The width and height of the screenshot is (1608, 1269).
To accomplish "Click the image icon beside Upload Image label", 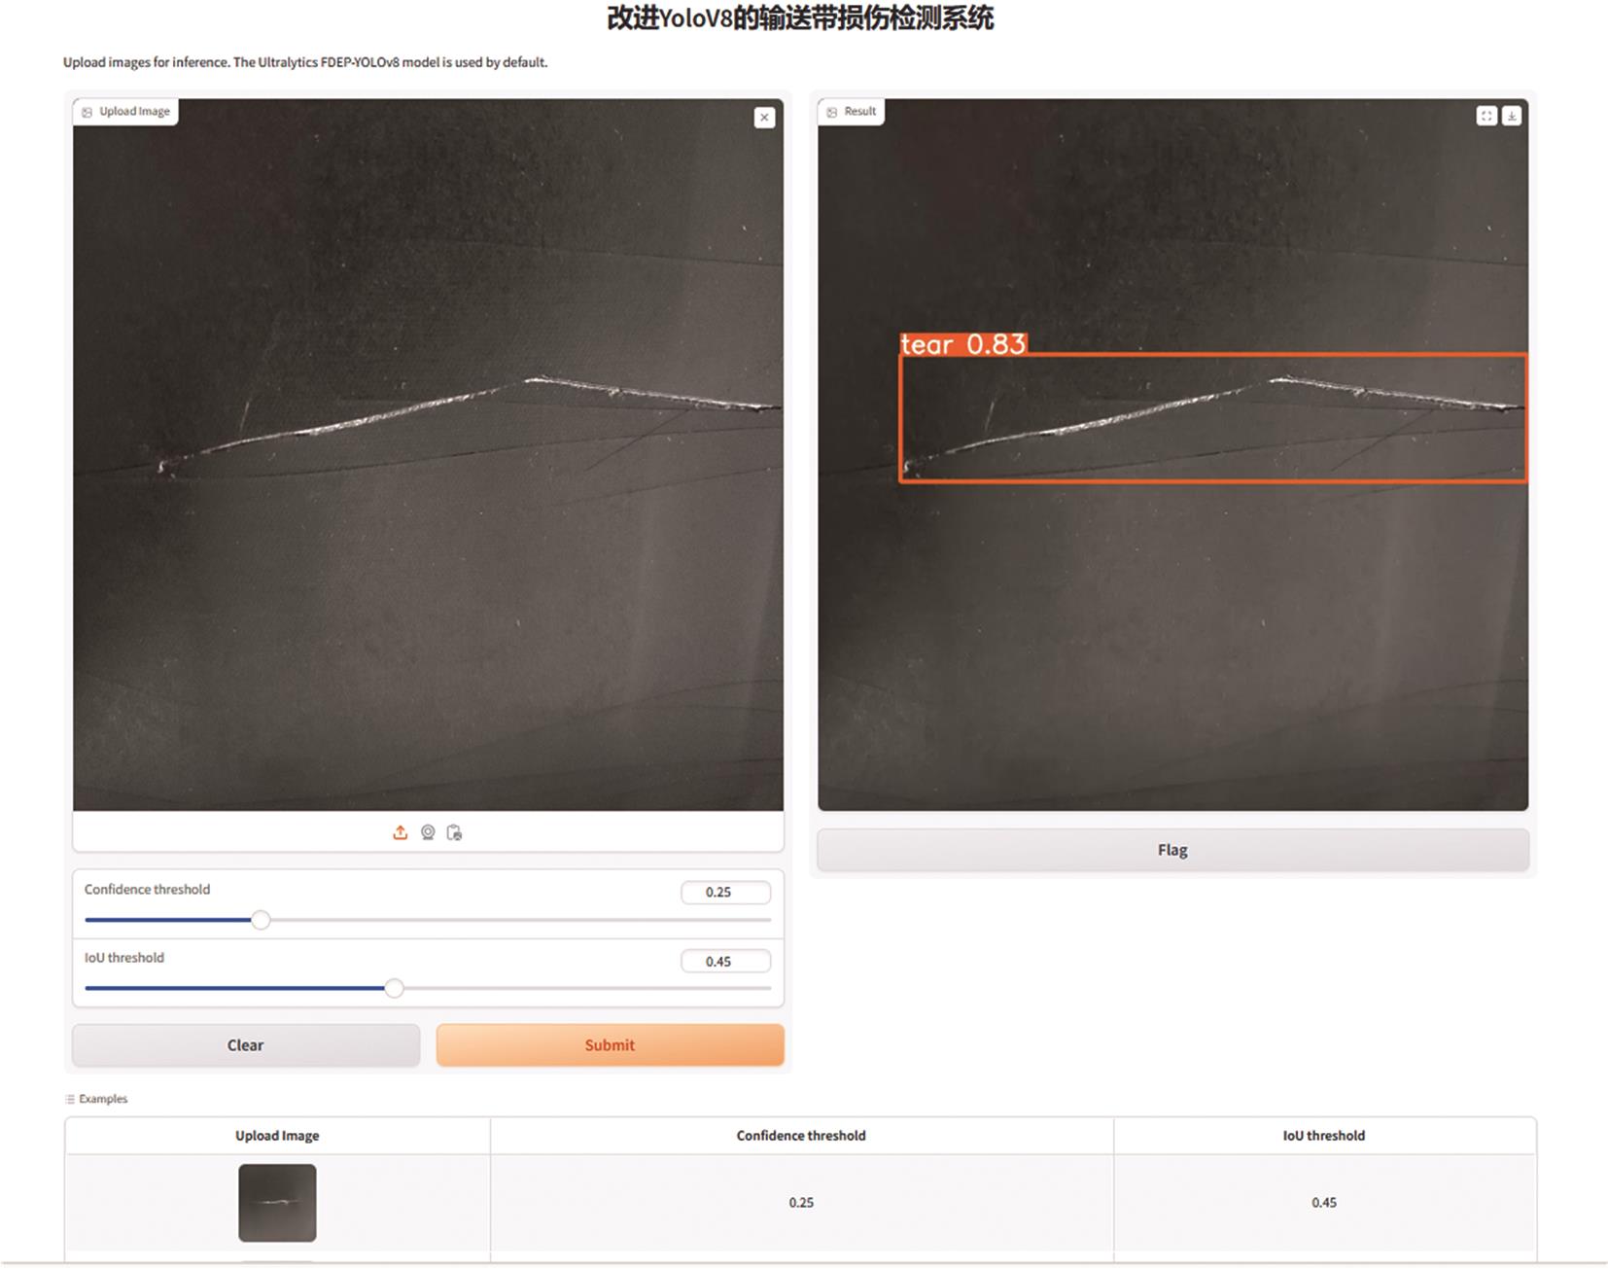I will (87, 112).
